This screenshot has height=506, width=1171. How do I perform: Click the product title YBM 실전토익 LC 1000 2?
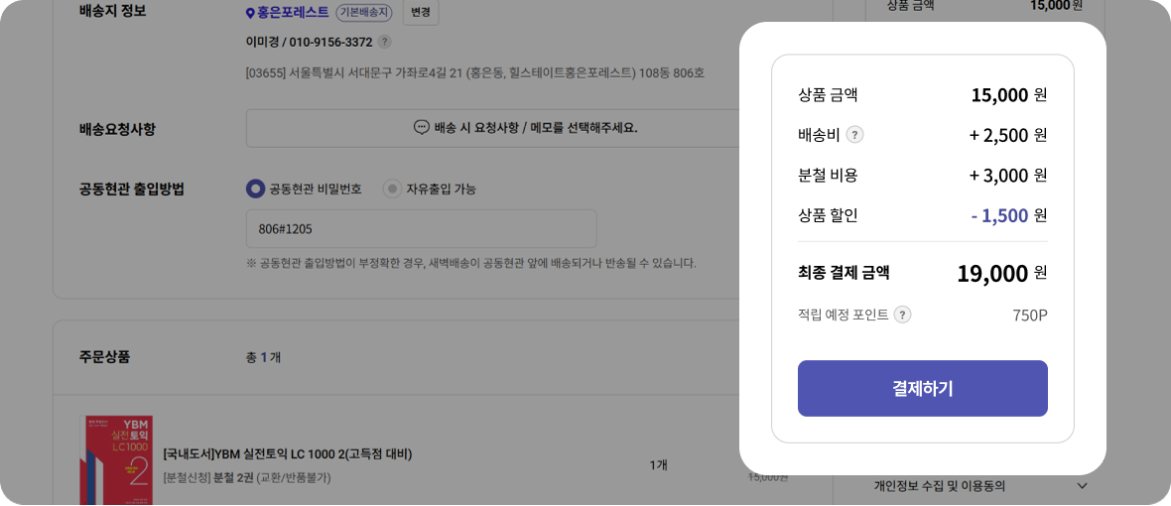click(x=288, y=453)
